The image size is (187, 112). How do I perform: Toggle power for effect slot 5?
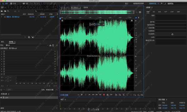(4, 62)
